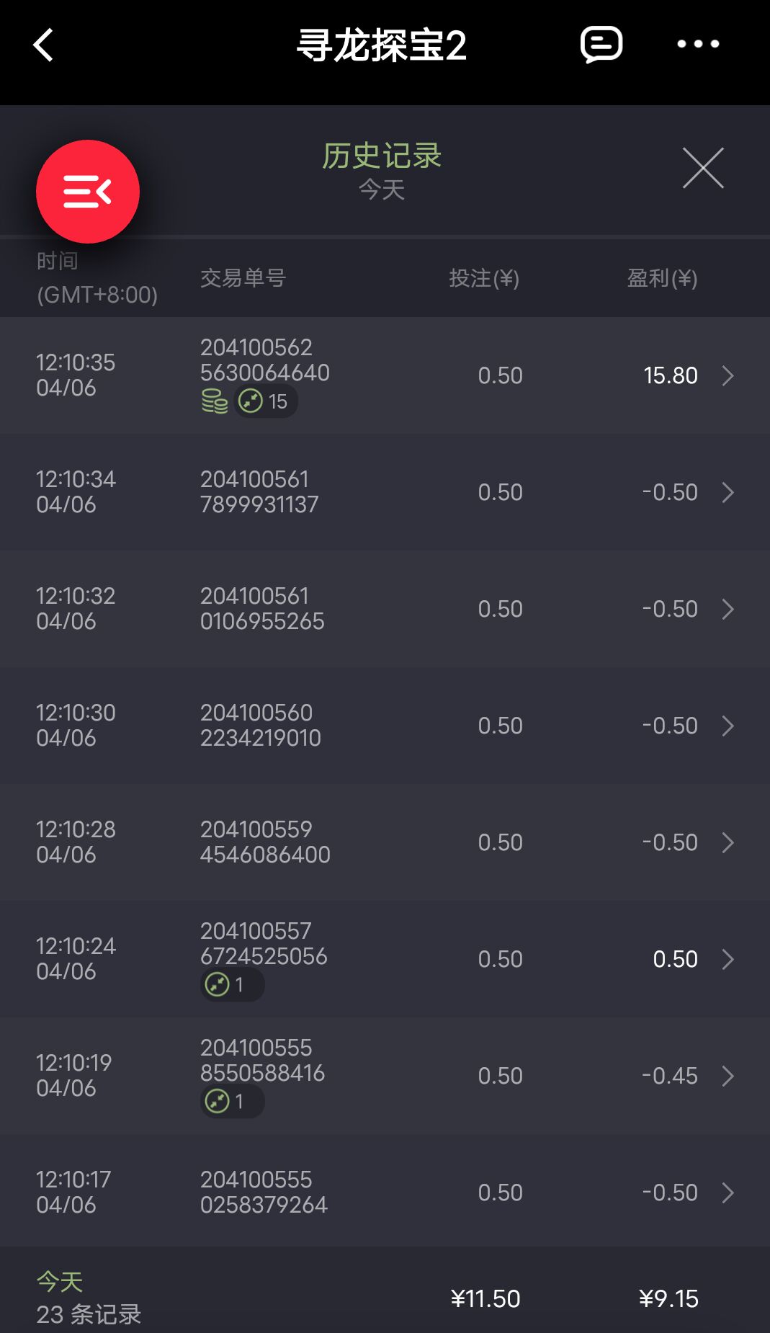Viewport: 770px width, 1333px height.
Task: Tap the back arrow in header
Action: 44,45
